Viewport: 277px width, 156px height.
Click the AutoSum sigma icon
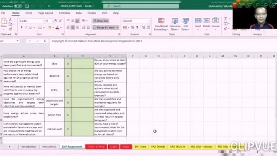click(225, 19)
